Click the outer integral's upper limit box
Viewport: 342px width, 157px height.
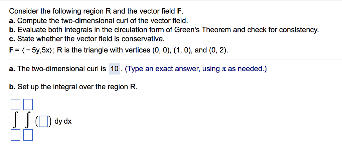[x=15, y=104]
